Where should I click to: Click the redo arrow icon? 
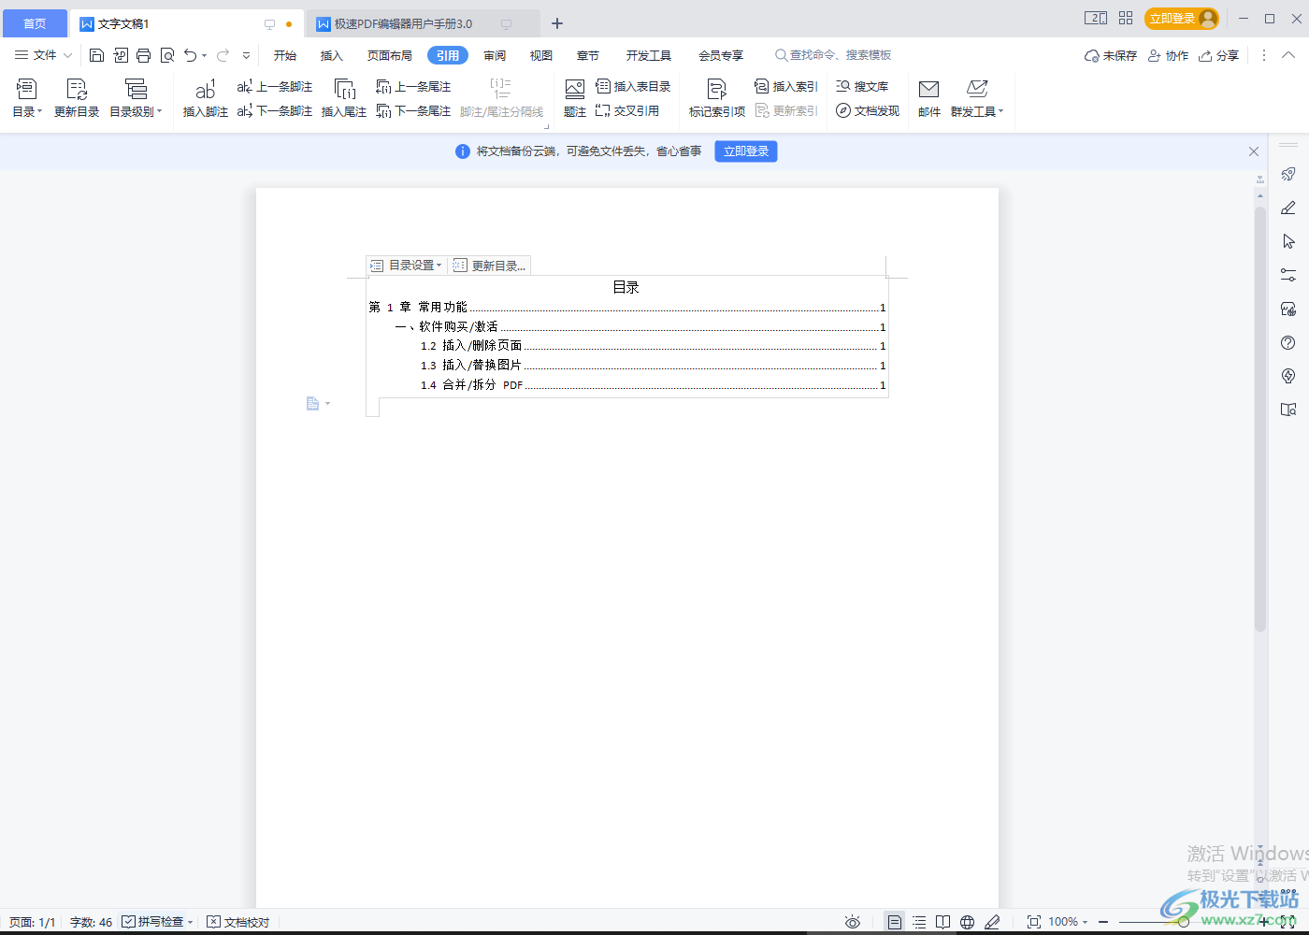click(223, 55)
